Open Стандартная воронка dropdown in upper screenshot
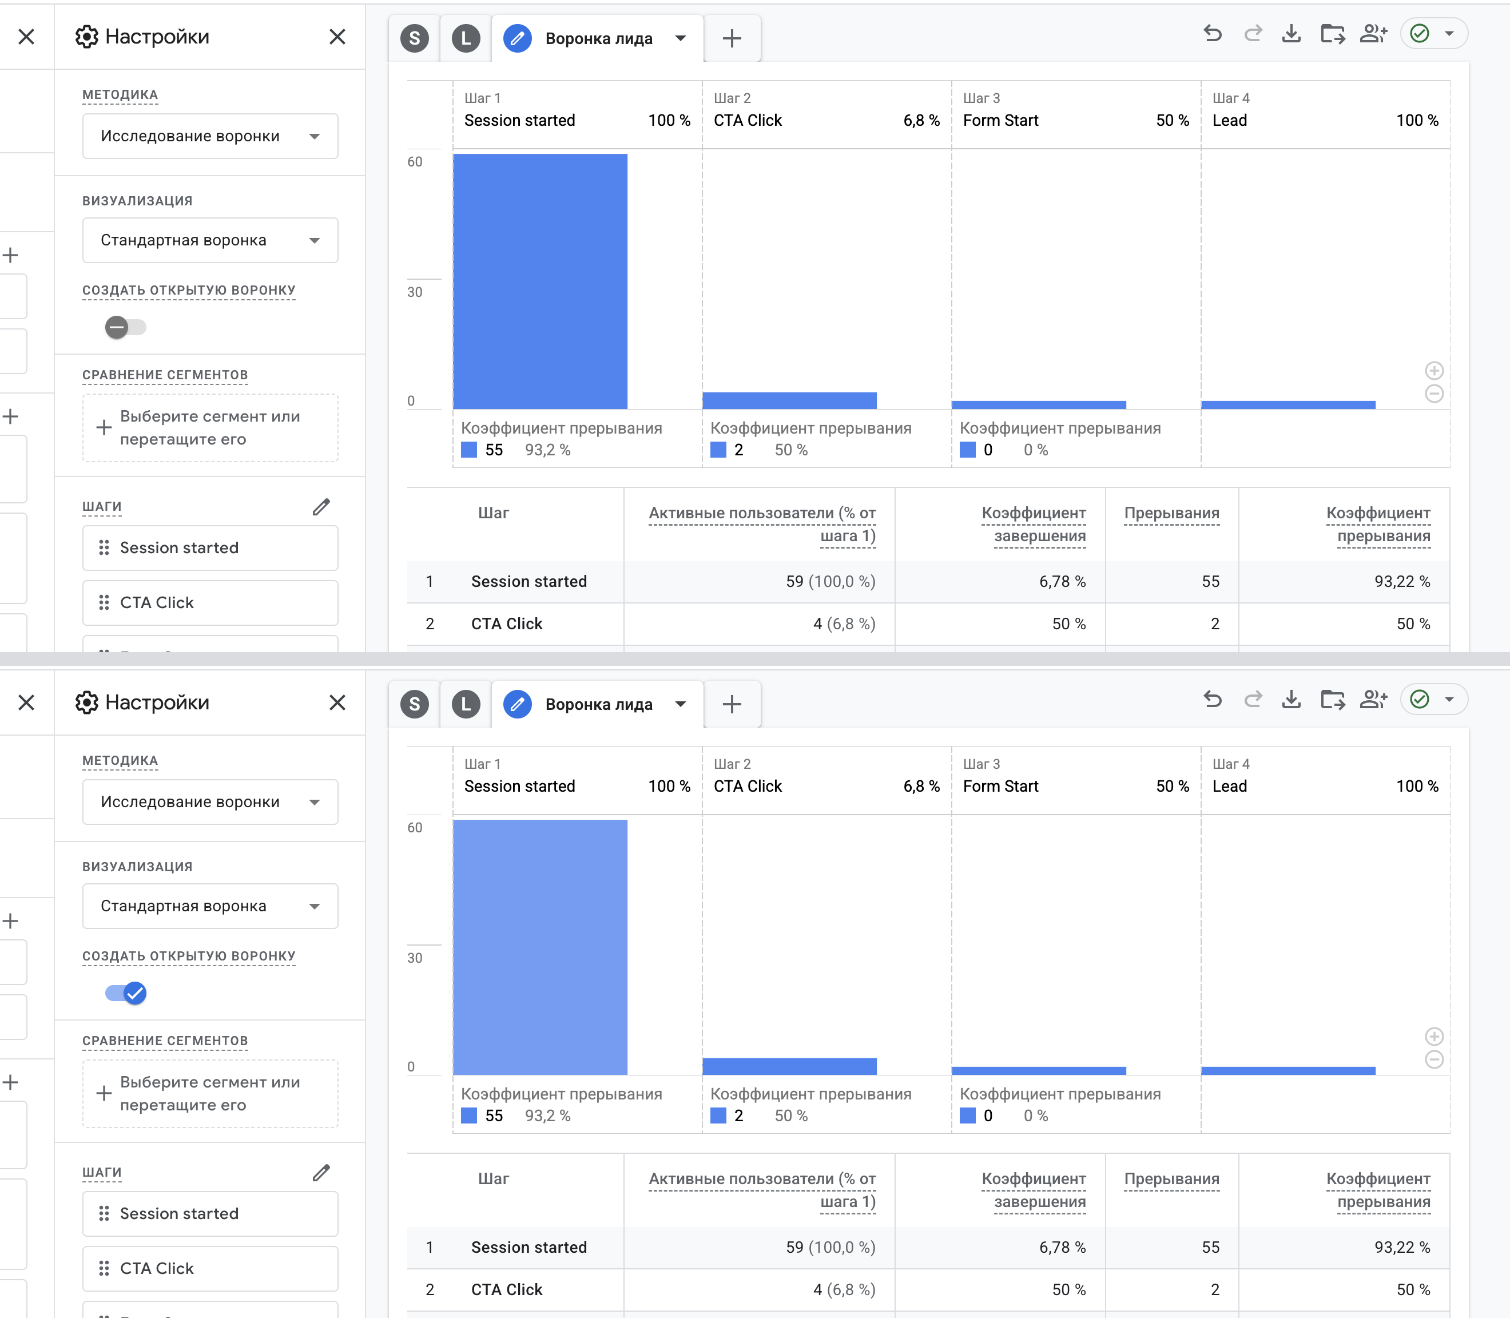1510x1318 pixels. coord(210,240)
